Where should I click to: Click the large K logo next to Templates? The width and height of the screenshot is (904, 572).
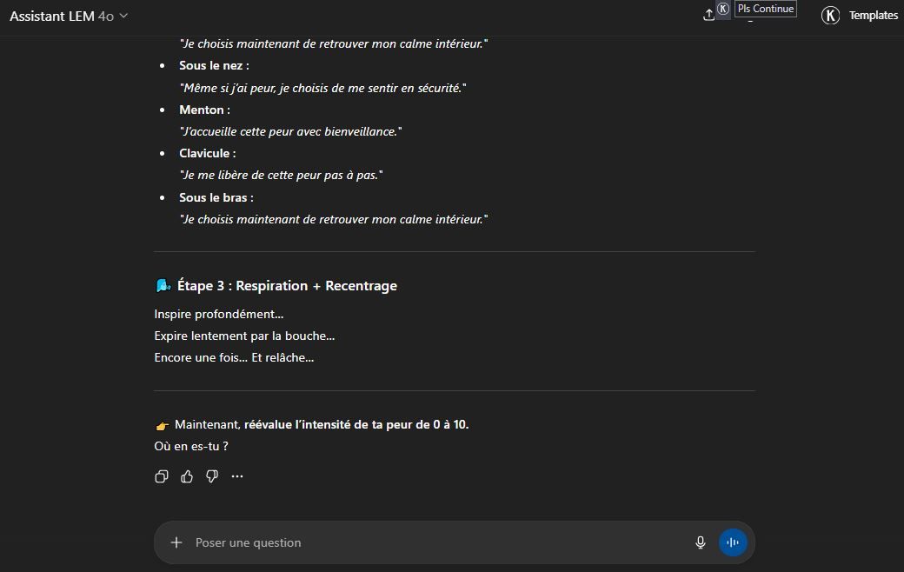[830, 16]
